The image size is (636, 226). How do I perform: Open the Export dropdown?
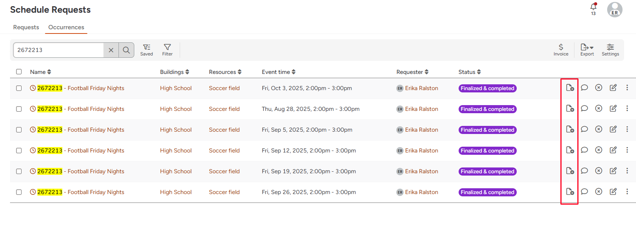click(x=587, y=49)
